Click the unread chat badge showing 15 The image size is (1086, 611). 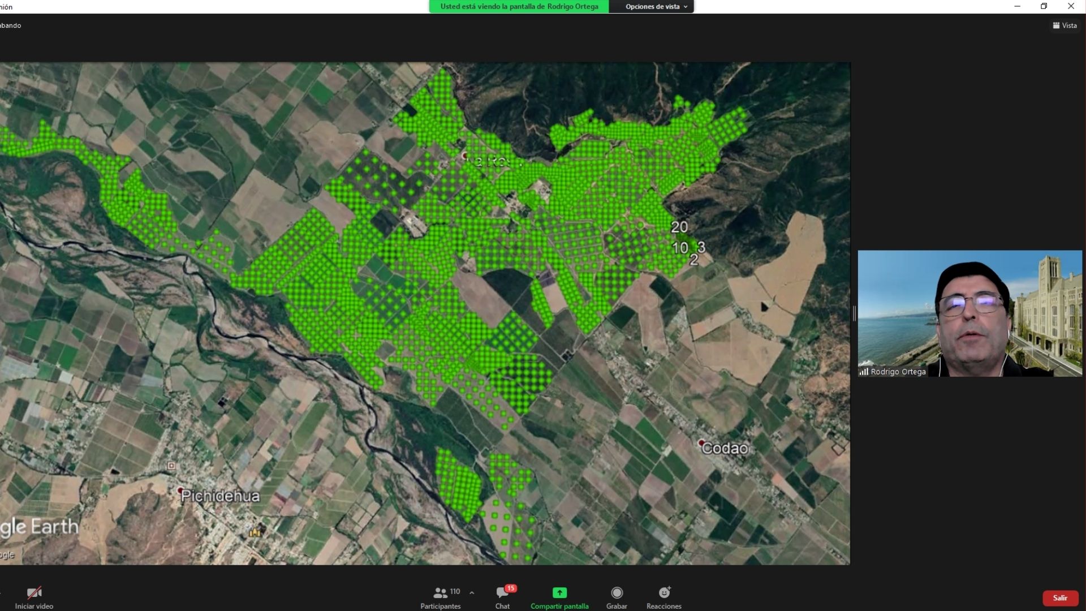pyautogui.click(x=511, y=588)
